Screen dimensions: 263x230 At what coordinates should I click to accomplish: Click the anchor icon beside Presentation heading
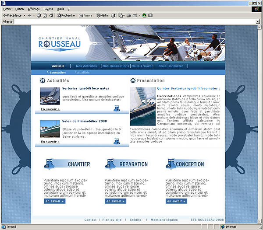point(133,80)
